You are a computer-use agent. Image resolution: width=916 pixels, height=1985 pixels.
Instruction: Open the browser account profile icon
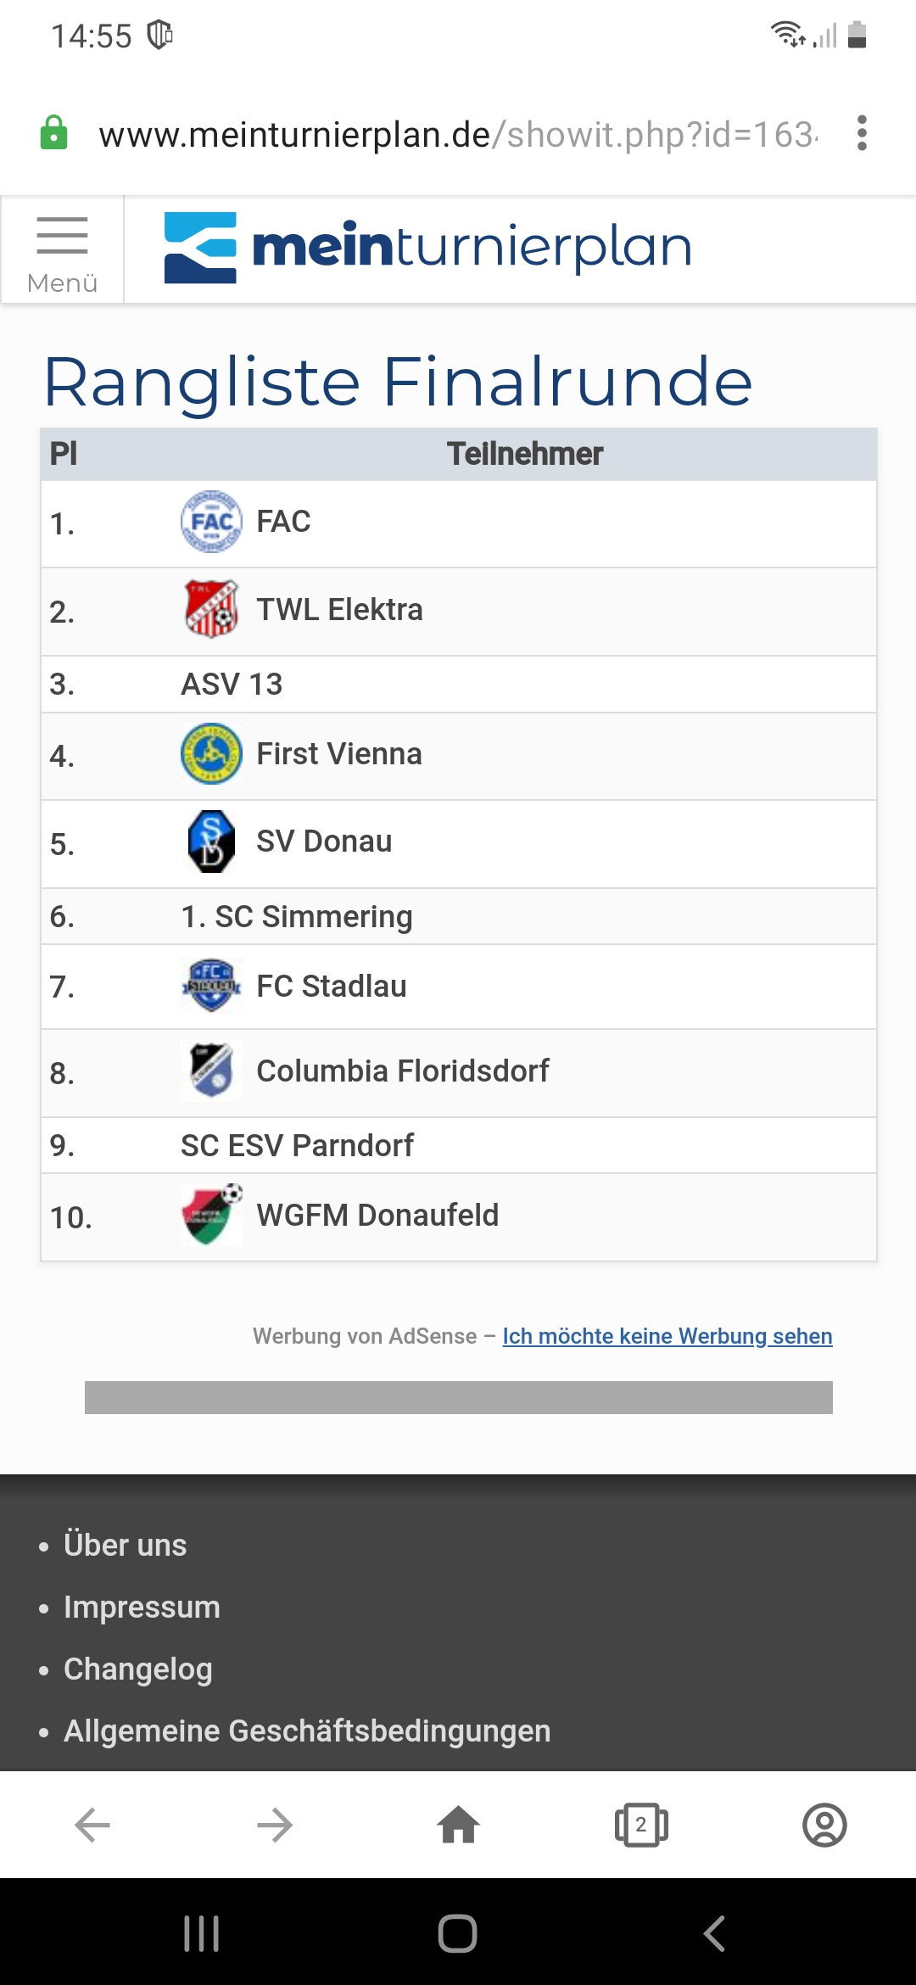tap(824, 1825)
